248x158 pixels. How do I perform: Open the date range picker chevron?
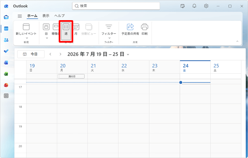(128, 54)
